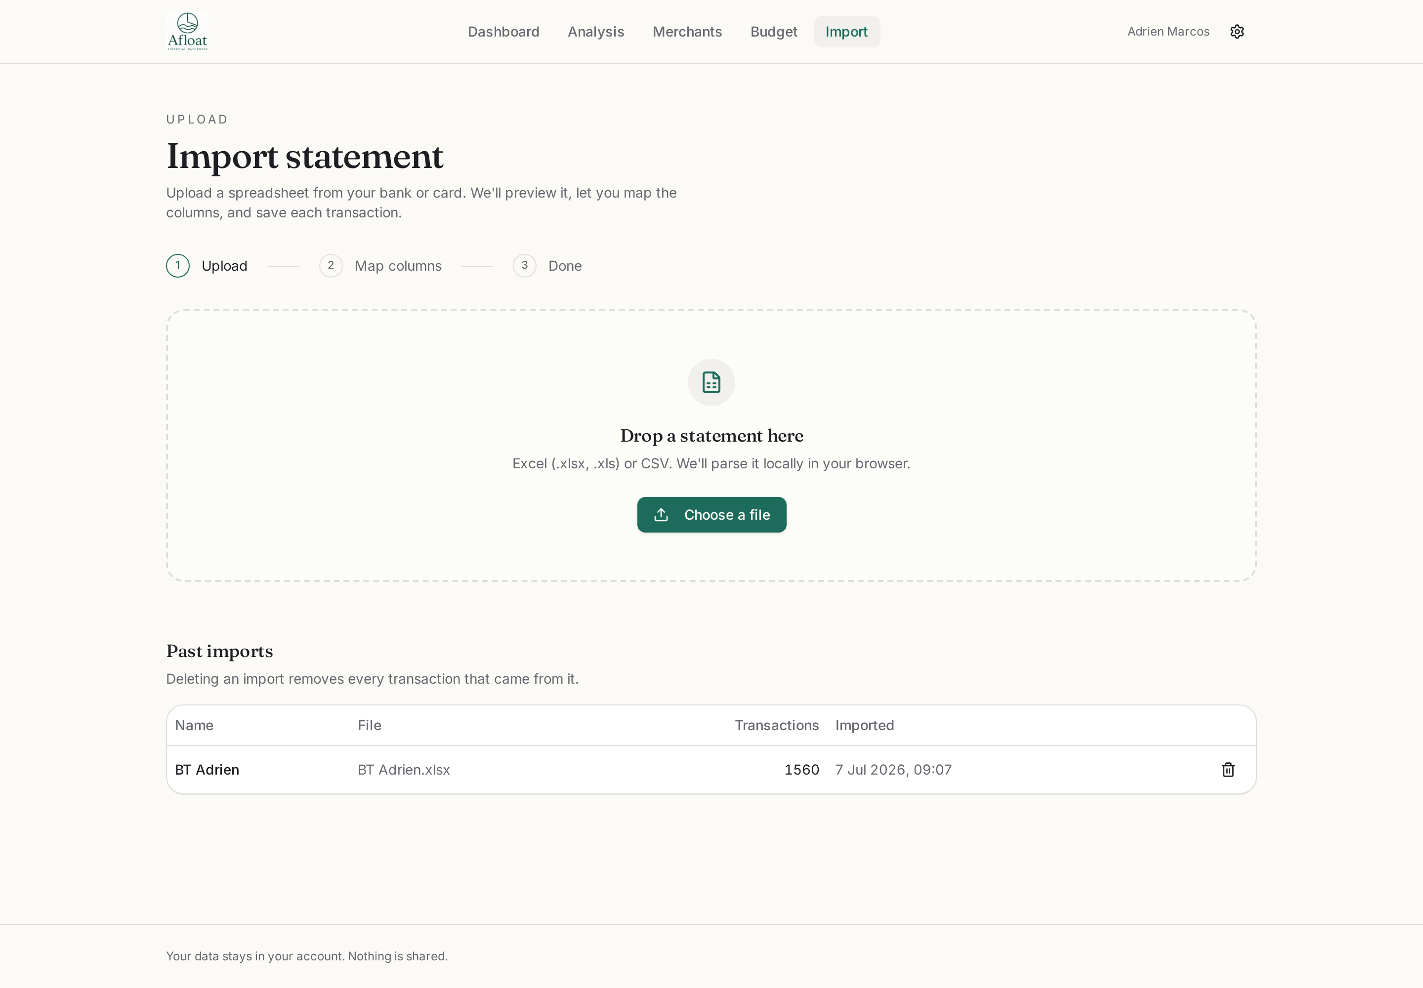The width and height of the screenshot is (1423, 988).
Task: Click the Excel or CSV format hint text
Action: coord(711,464)
